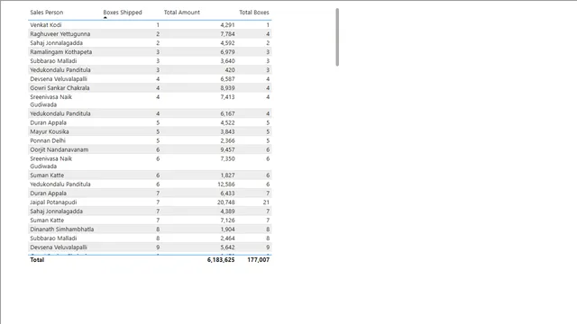Click the amount 3,640 for Subbarao Malladi
Image resolution: width=577 pixels, height=324 pixels.
pyautogui.click(x=227, y=61)
